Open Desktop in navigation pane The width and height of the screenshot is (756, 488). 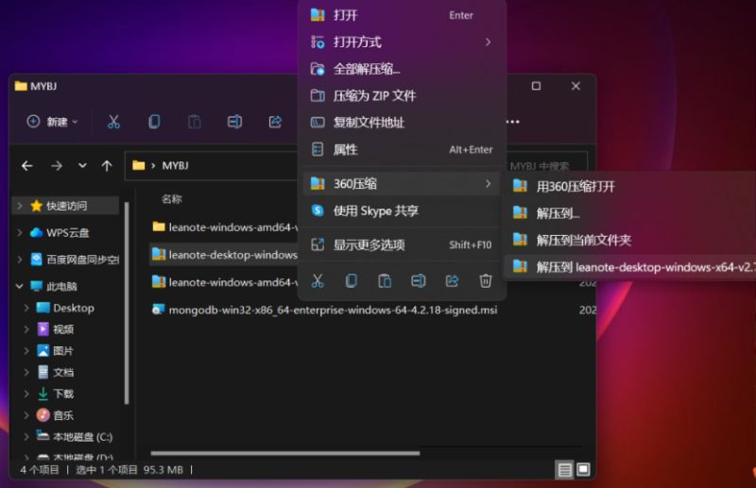pos(74,308)
